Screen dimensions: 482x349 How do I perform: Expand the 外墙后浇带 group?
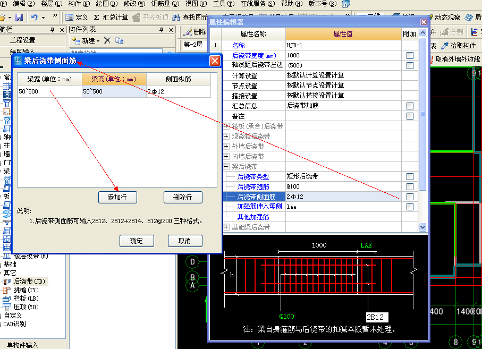pyautogui.click(x=226, y=146)
